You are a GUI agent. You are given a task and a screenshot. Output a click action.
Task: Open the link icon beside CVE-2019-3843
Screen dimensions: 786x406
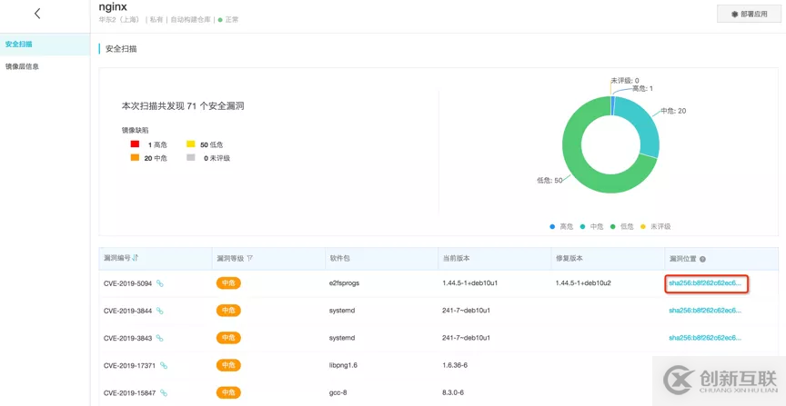(x=159, y=338)
